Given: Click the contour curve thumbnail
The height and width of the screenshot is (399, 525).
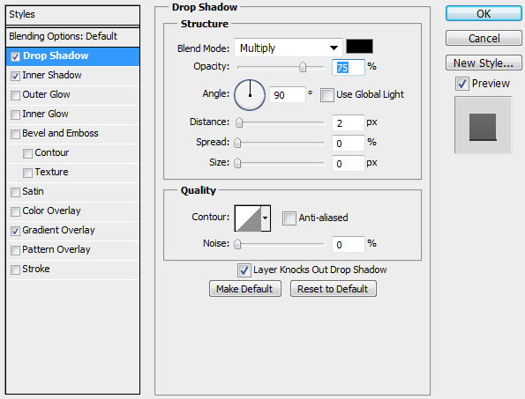Looking at the screenshot, I should [248, 218].
